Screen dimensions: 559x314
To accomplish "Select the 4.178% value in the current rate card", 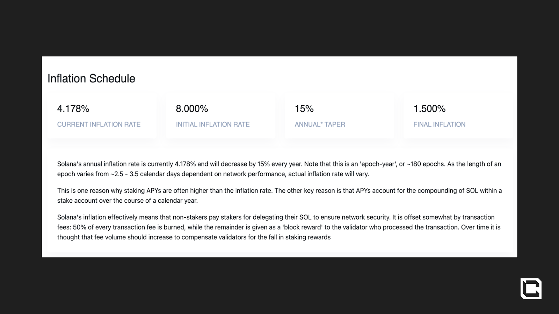I will click(x=73, y=109).
